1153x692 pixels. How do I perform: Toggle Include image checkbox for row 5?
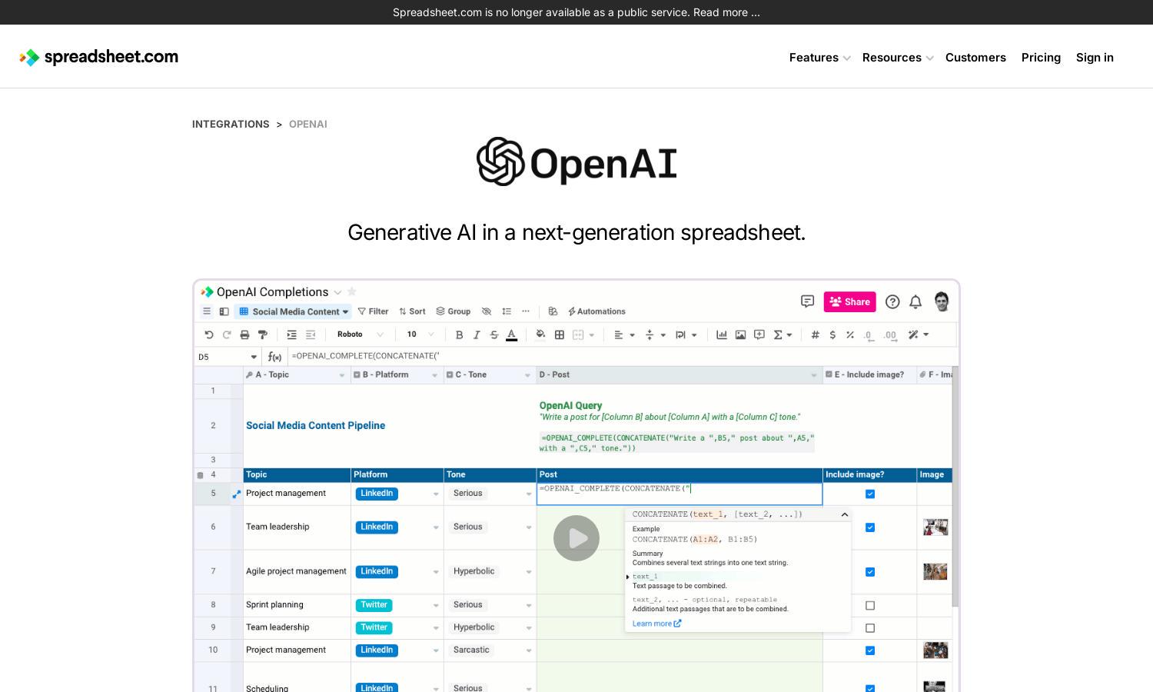pos(870,494)
